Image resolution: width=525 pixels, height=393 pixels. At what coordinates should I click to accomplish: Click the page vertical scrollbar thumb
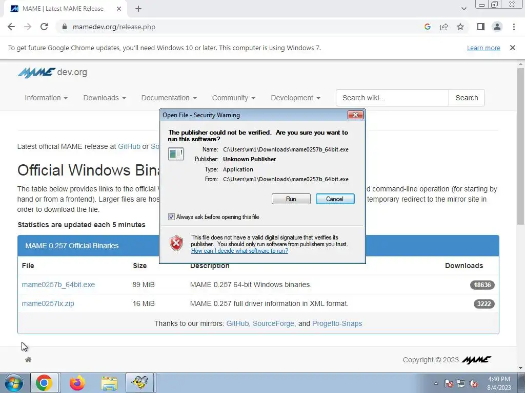point(521,146)
